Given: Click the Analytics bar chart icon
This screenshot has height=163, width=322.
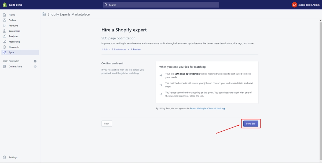Looking at the screenshot, I should click(4, 36).
